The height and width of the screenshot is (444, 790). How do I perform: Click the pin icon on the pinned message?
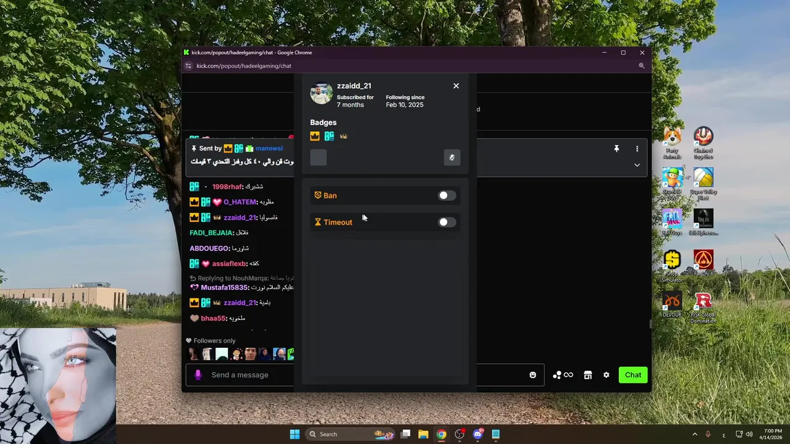[616, 149]
